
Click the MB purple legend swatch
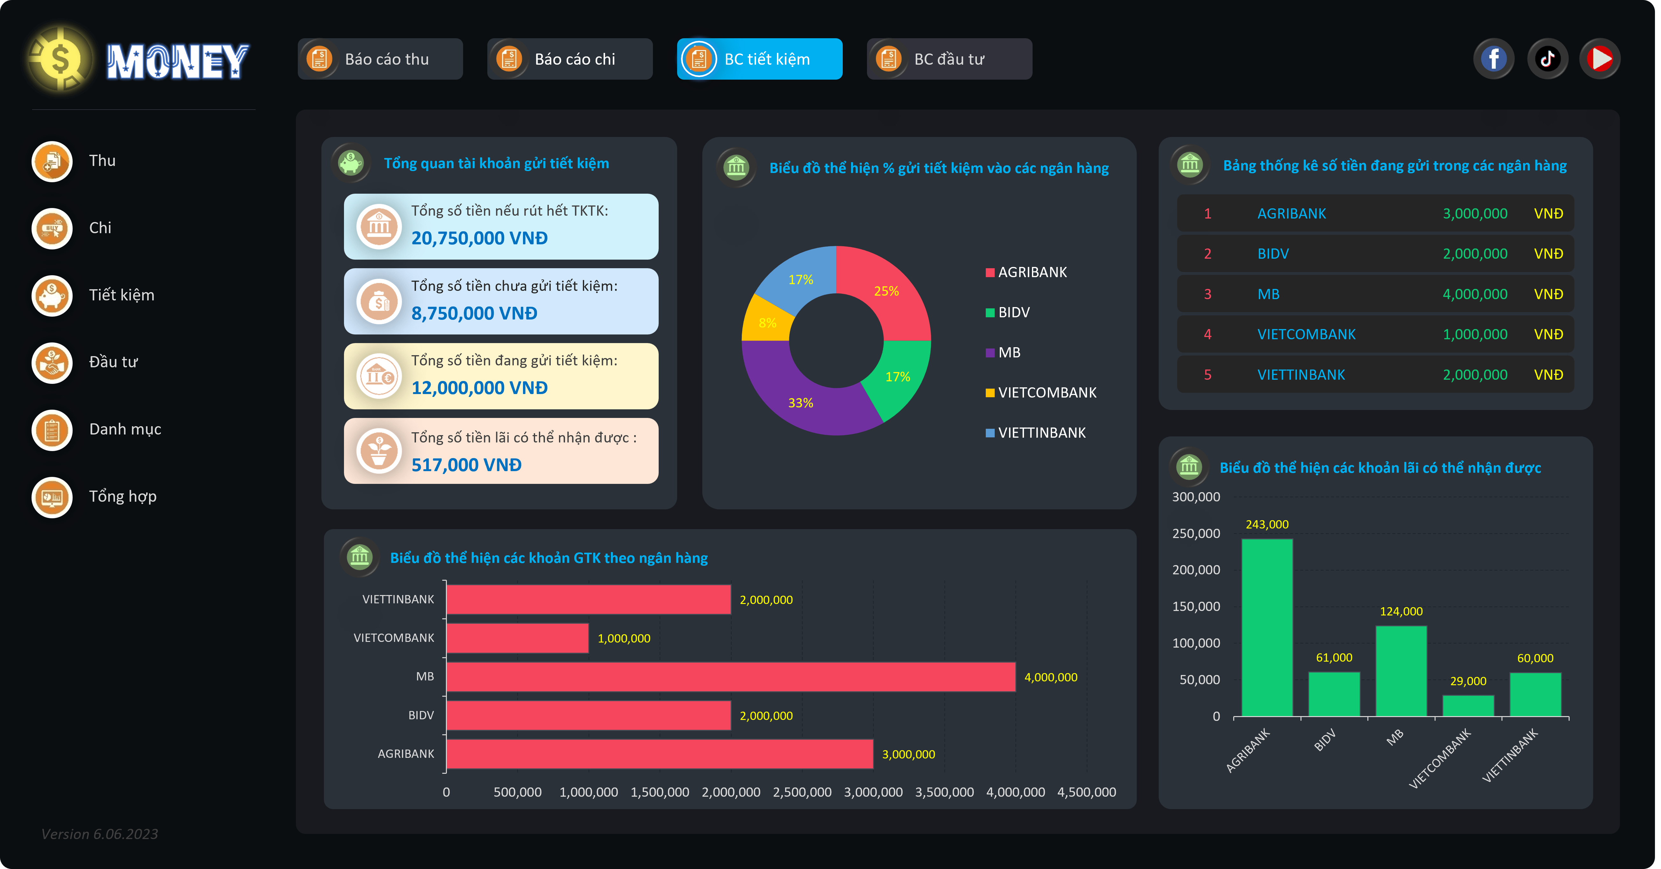990,353
